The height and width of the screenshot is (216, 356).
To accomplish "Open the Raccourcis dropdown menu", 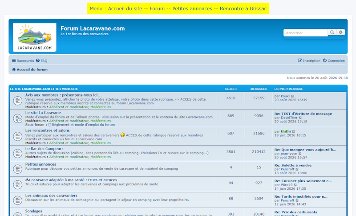I will [23, 61].
